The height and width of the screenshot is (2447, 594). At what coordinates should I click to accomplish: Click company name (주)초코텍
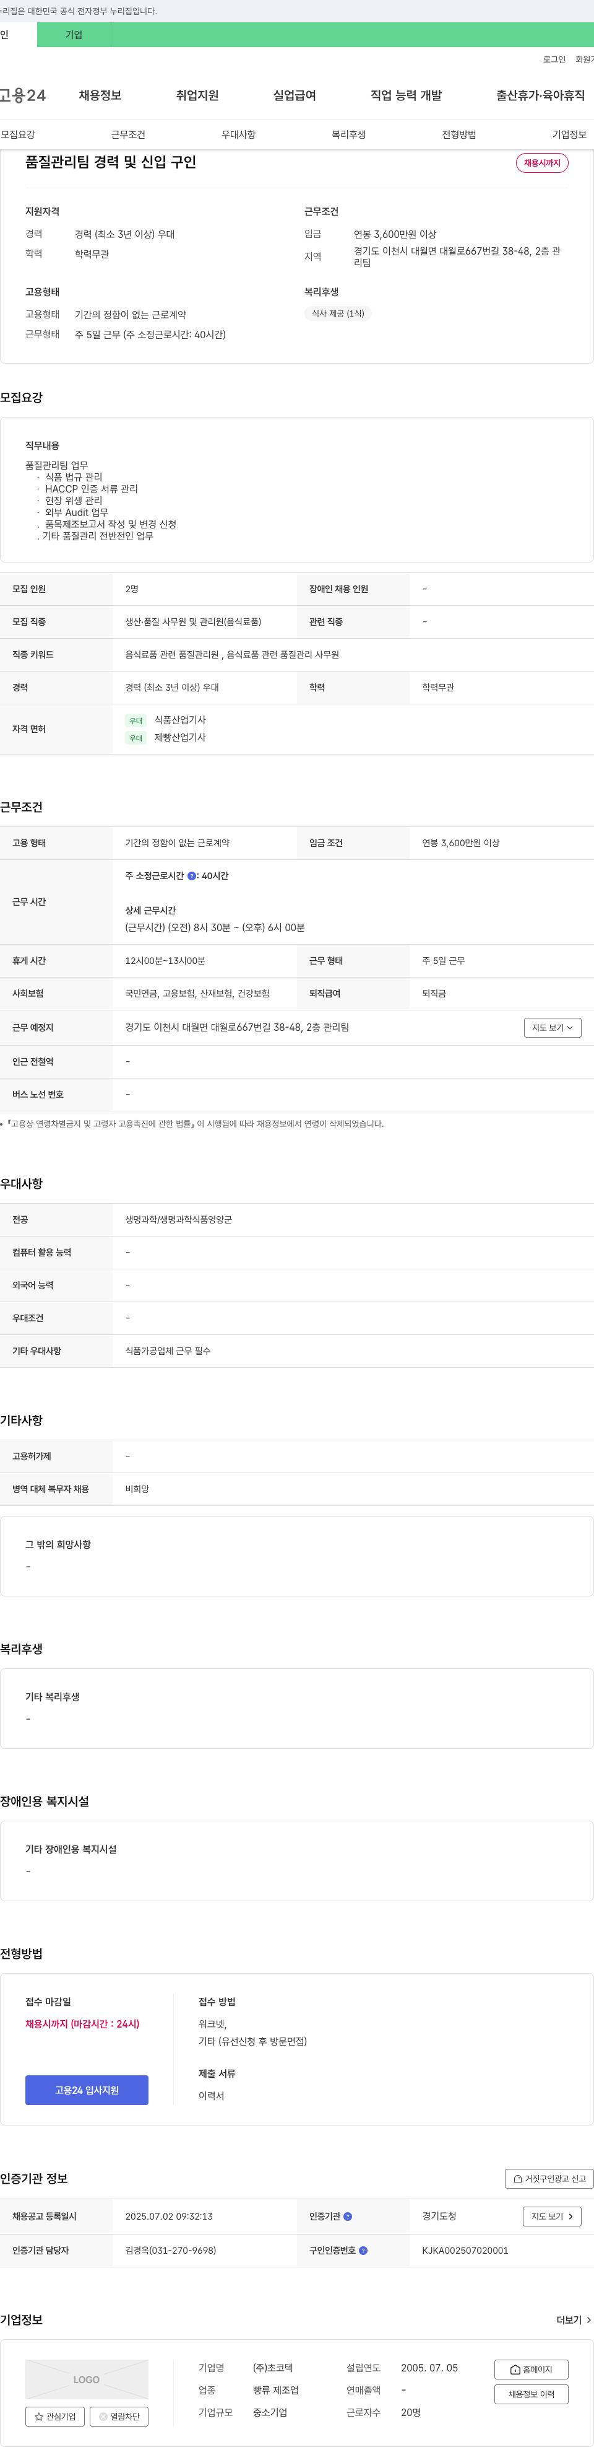click(272, 2368)
